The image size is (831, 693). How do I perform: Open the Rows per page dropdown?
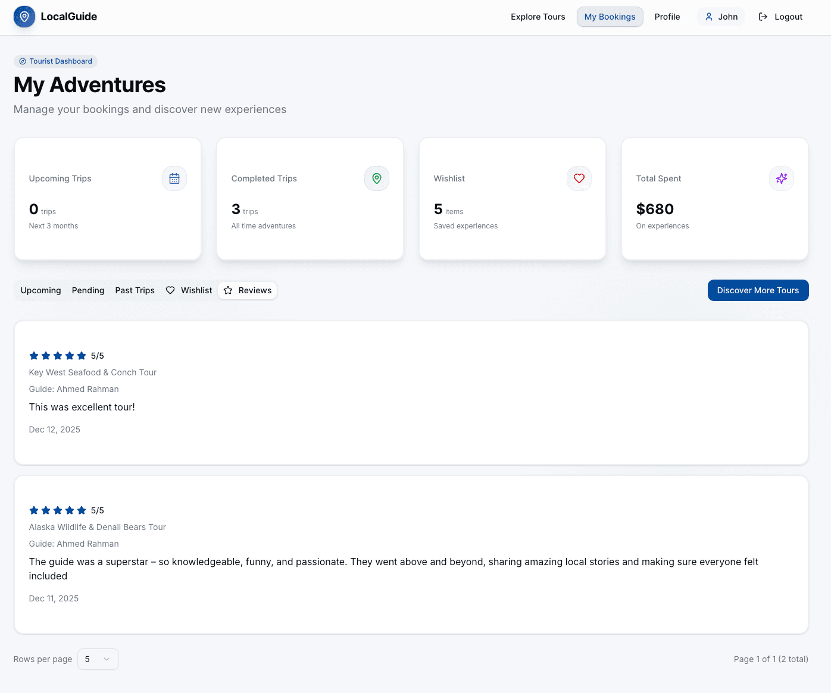coord(98,659)
